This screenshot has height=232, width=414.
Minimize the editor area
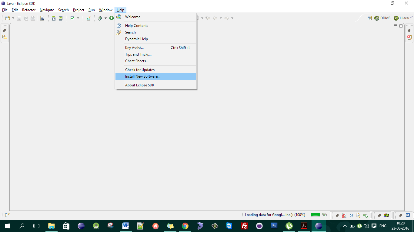pyautogui.click(x=396, y=26)
